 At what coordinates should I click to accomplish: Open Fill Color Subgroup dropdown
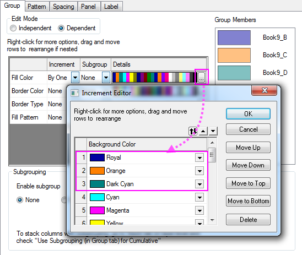(106, 78)
